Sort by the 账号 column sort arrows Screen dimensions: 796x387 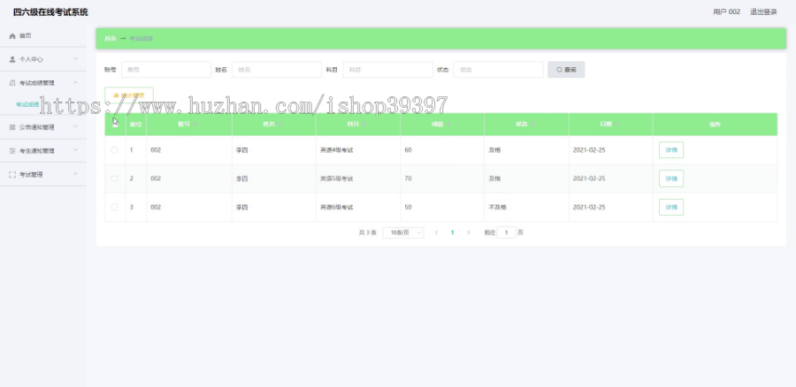(195, 125)
